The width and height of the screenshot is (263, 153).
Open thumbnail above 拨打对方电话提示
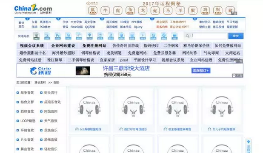click(x=134, y=107)
